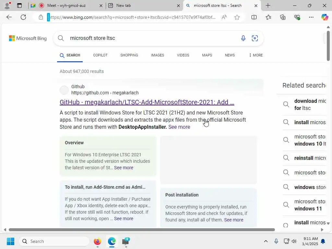Open the MAPS tab
This screenshot has height=249, width=332.
207,55
